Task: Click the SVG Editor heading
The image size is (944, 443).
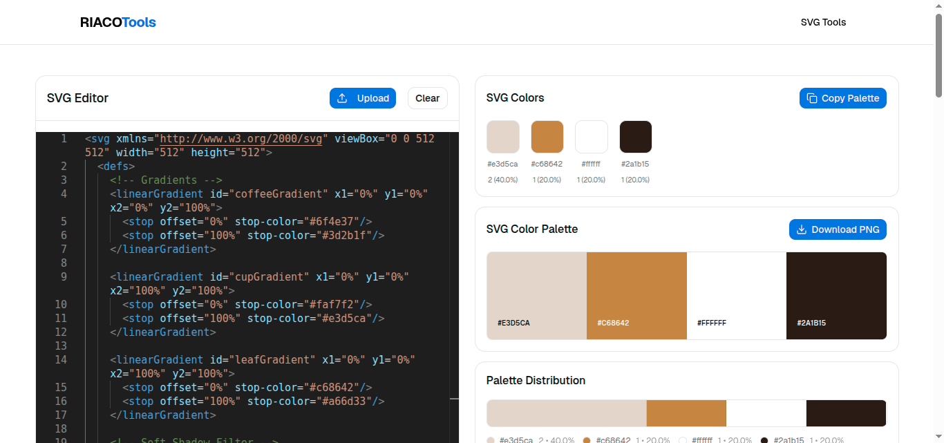Action: [x=77, y=98]
